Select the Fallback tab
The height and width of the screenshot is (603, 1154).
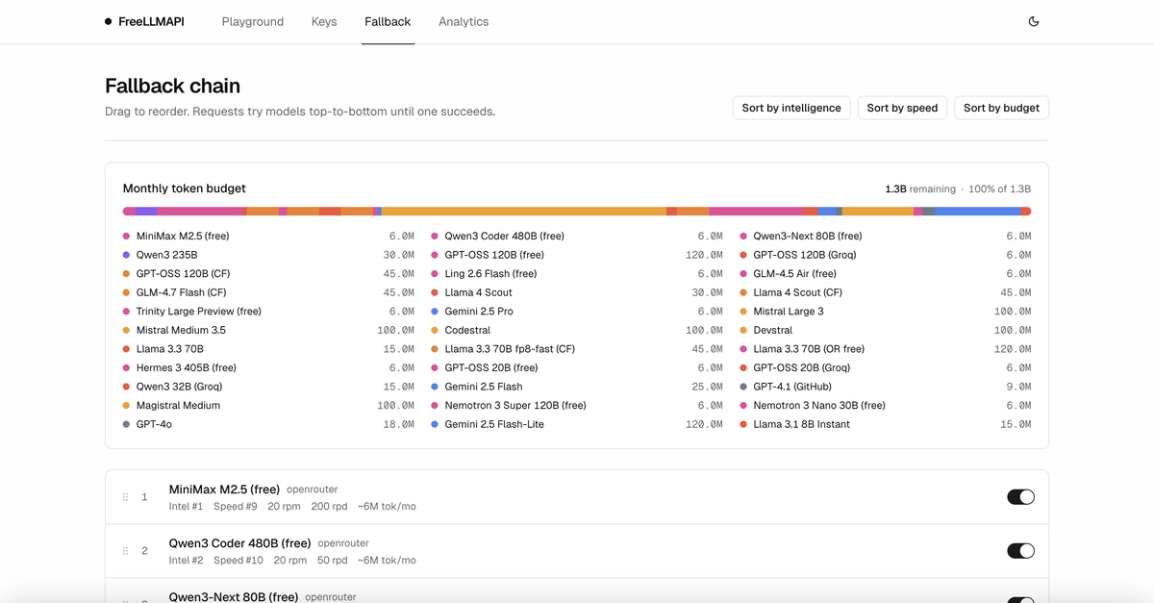click(x=388, y=21)
